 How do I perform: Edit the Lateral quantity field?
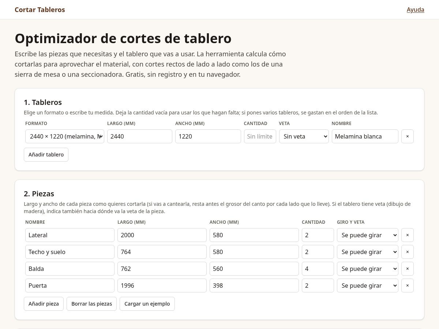(x=318, y=235)
